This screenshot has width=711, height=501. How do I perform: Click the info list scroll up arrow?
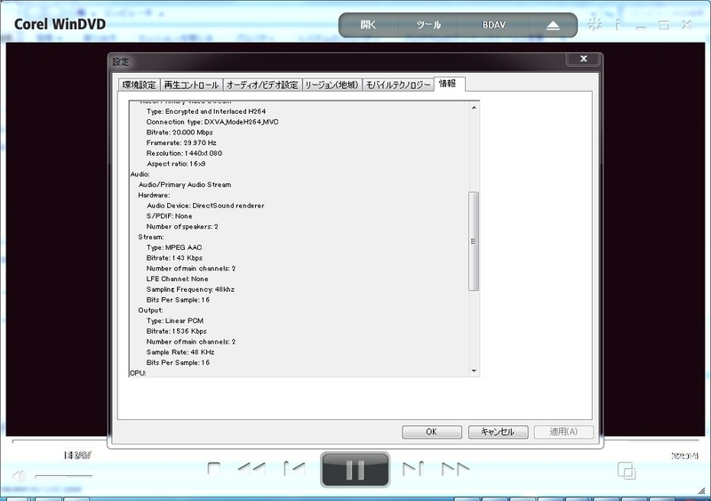(474, 108)
